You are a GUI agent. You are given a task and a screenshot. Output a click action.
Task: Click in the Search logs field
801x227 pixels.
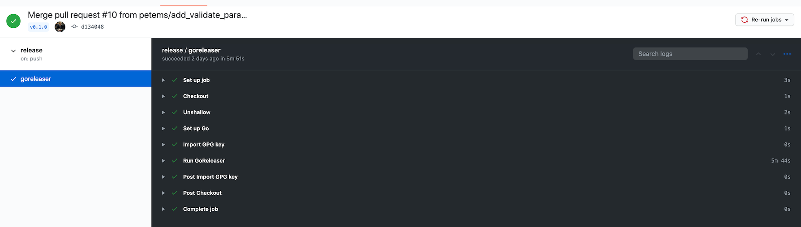point(690,54)
